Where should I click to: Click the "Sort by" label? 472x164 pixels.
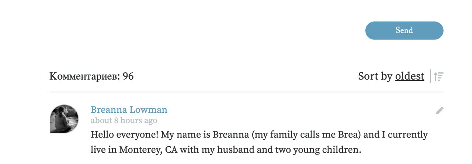[375, 76]
